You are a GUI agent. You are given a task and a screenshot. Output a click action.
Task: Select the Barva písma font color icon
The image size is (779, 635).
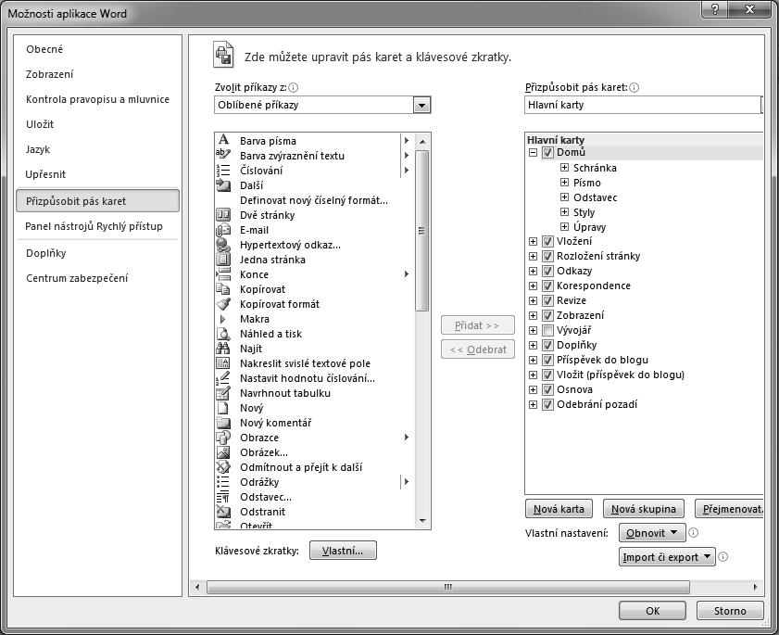[223, 140]
